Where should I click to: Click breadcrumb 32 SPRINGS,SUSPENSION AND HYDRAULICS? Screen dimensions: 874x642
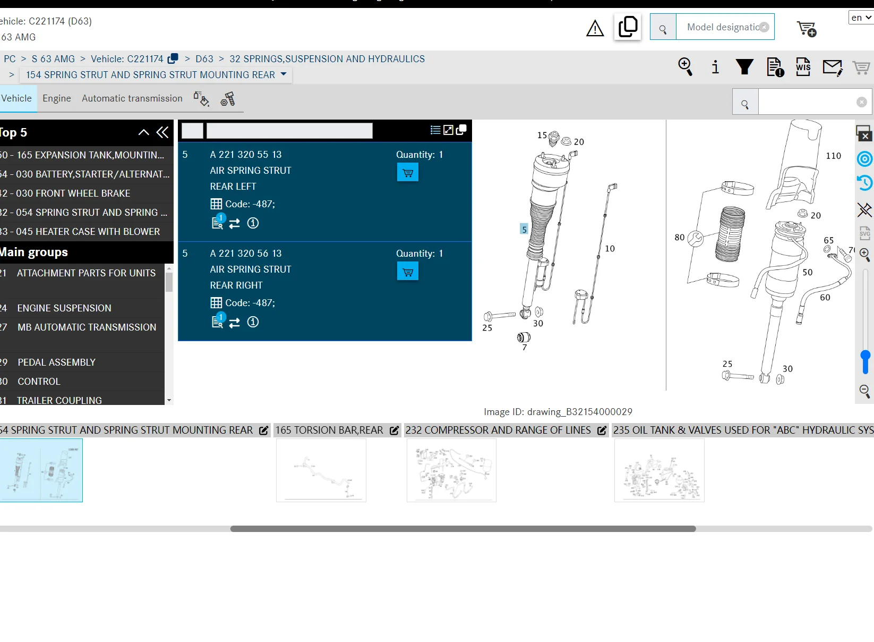tap(327, 59)
